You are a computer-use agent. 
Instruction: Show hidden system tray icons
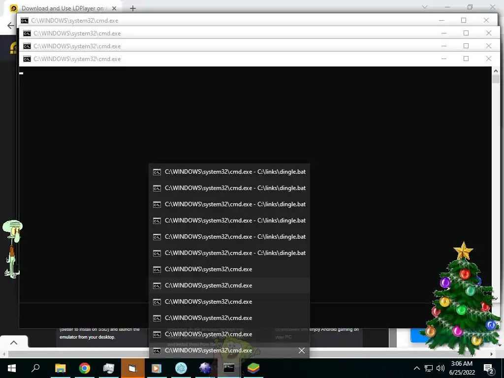coord(416,368)
